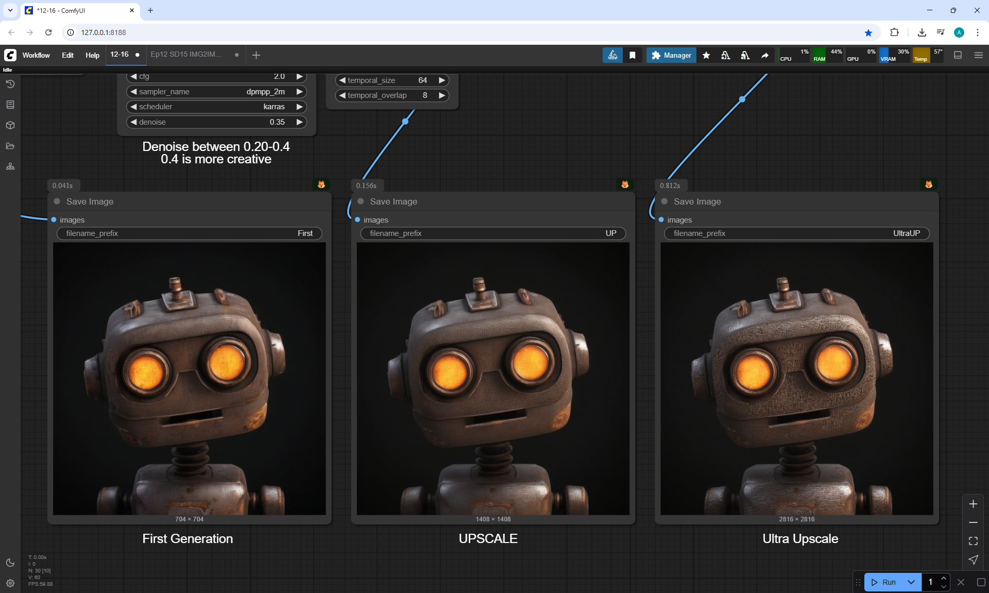Image resolution: width=989 pixels, height=593 pixels.
Task: Click next arrow on sampler_name dpmpp_2m
Action: point(299,92)
